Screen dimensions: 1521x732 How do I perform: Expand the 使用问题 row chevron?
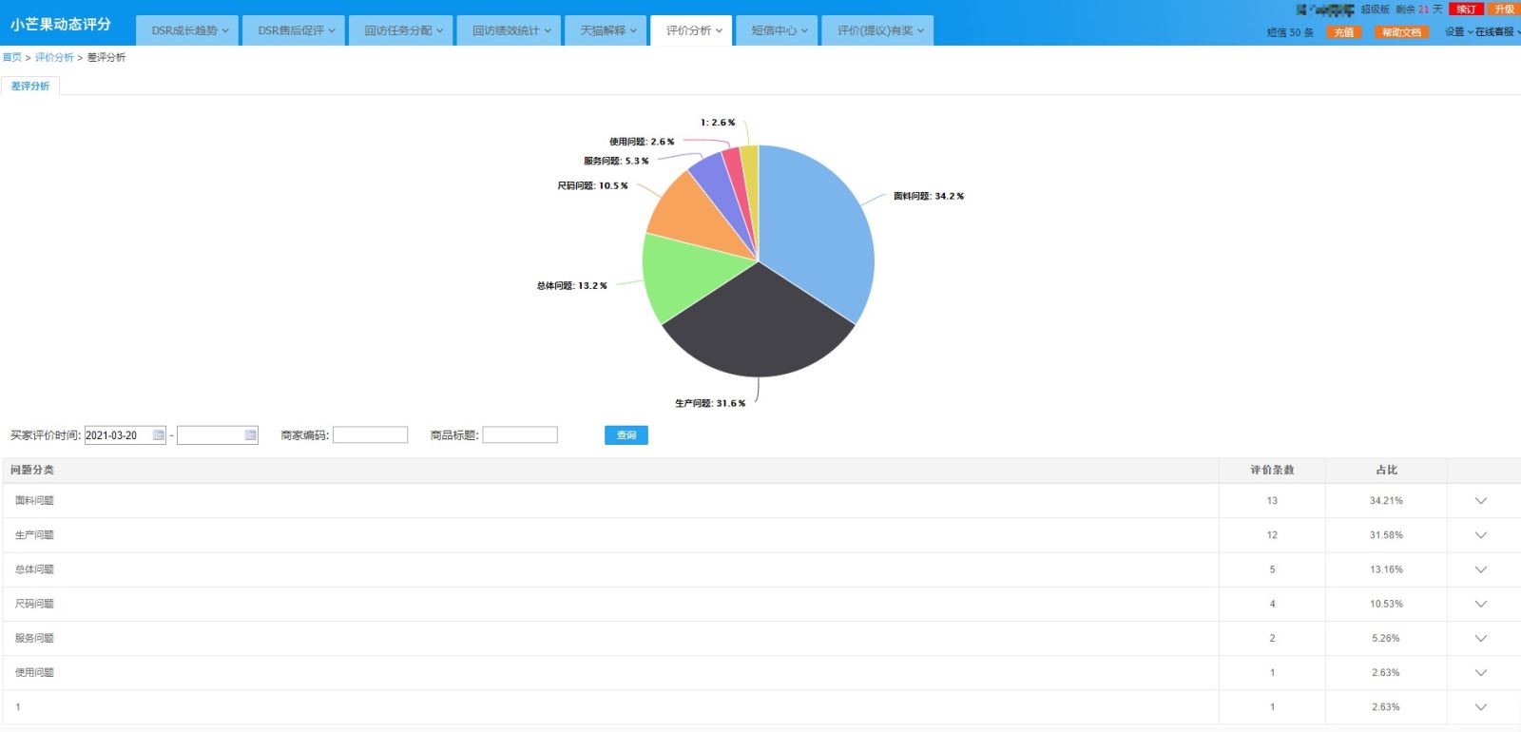(x=1480, y=672)
